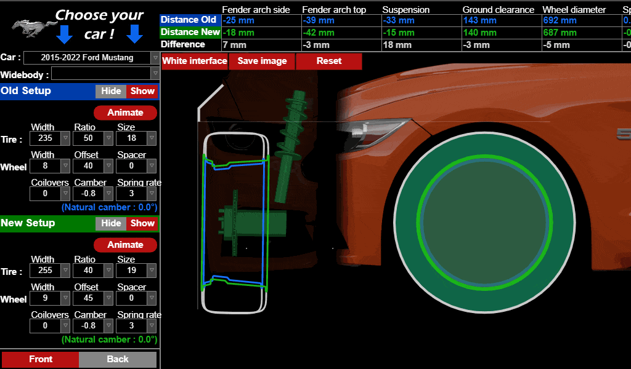The height and width of the screenshot is (369, 631).
Task: Hide the New Setup overlay
Action: pos(111,223)
